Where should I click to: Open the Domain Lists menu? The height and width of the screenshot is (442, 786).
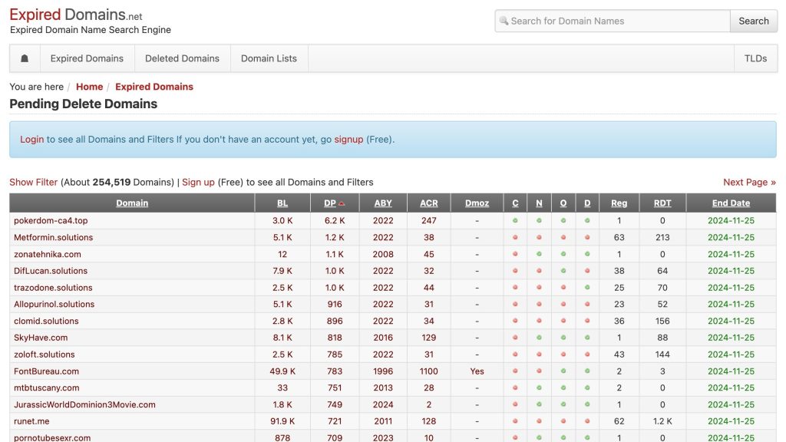pyautogui.click(x=269, y=58)
